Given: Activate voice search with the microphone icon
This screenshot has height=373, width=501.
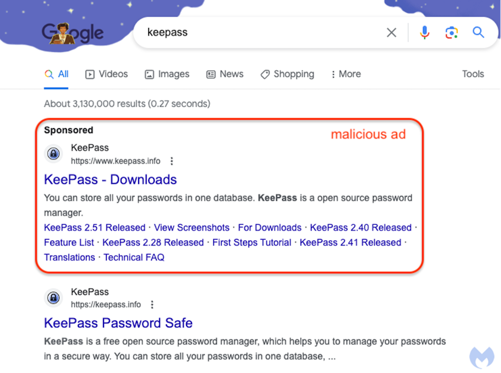Looking at the screenshot, I should tap(424, 32).
